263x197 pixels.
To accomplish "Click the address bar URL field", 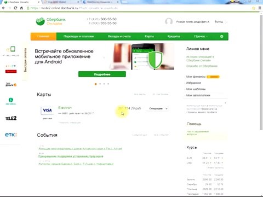I will tap(139, 8).
